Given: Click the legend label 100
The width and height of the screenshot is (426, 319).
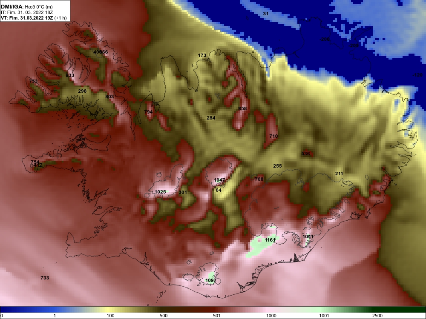Looking at the screenshot, I should click(x=110, y=316).
